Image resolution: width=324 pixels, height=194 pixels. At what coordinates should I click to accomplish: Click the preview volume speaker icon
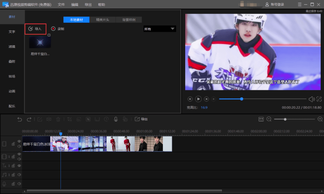[311, 99]
